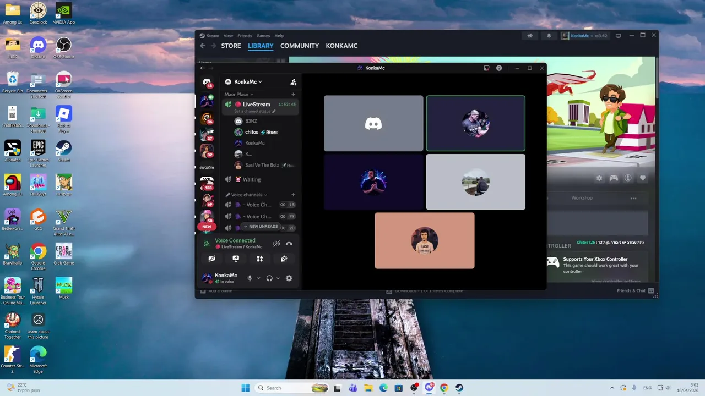This screenshot has width=705, height=396.
Task: Open Discord user settings gear
Action: coord(289,278)
